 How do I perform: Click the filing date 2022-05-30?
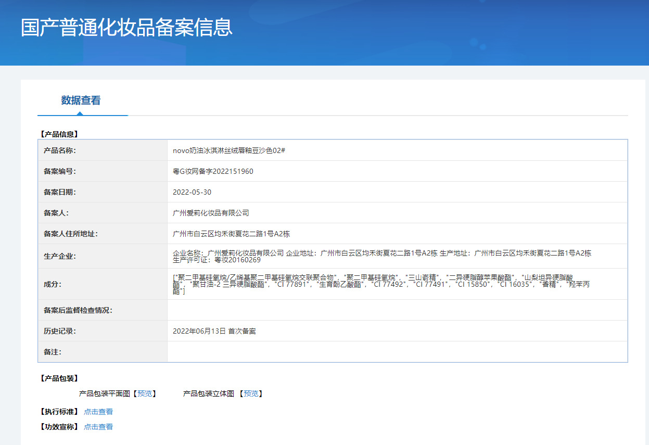coord(192,192)
